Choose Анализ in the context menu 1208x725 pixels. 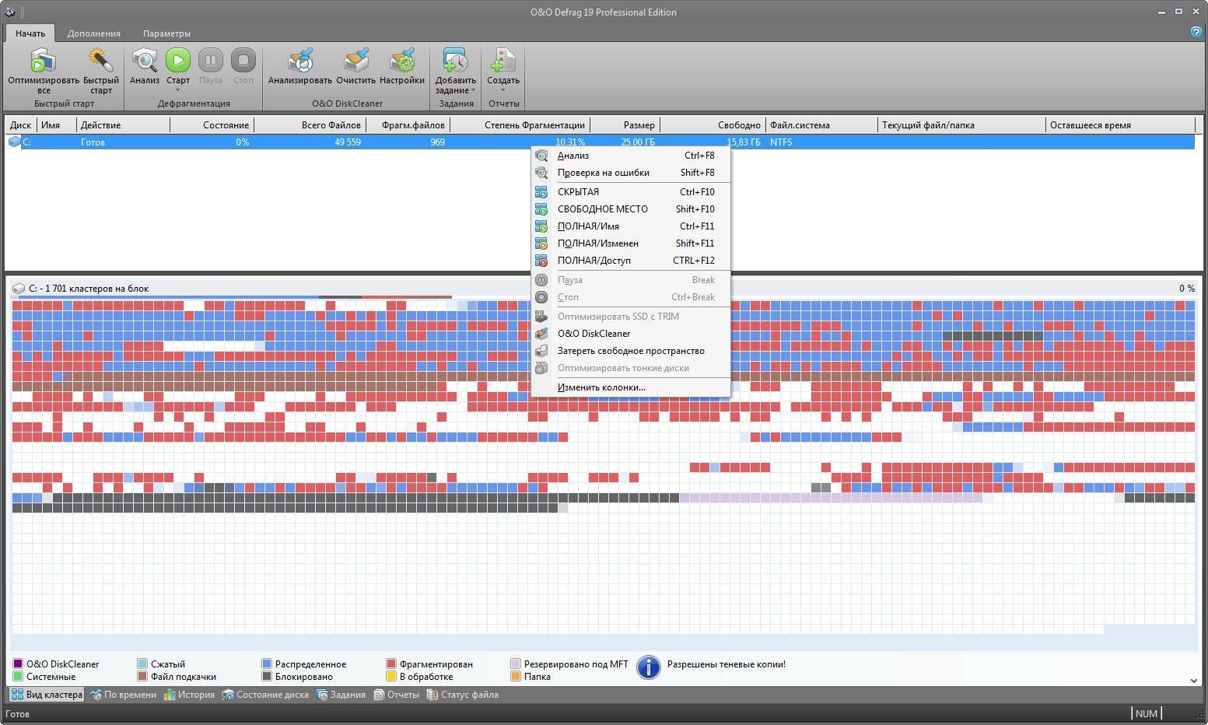(631, 156)
